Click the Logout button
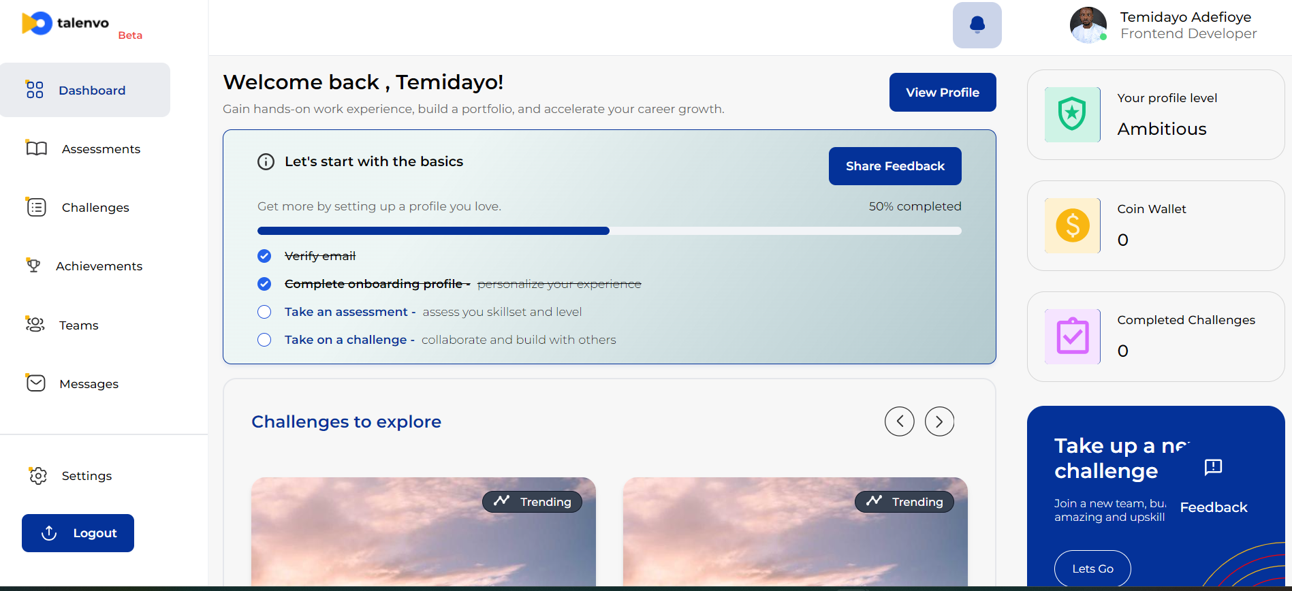This screenshot has height=591, width=1292. pyautogui.click(x=78, y=533)
